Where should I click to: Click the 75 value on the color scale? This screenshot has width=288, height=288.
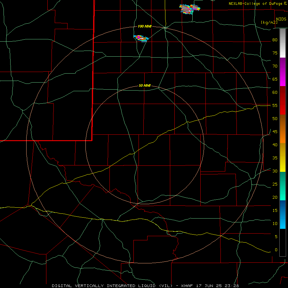[x=275, y=53]
